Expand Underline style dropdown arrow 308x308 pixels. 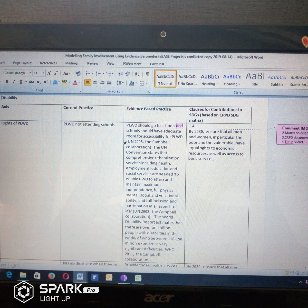[x=26, y=82]
